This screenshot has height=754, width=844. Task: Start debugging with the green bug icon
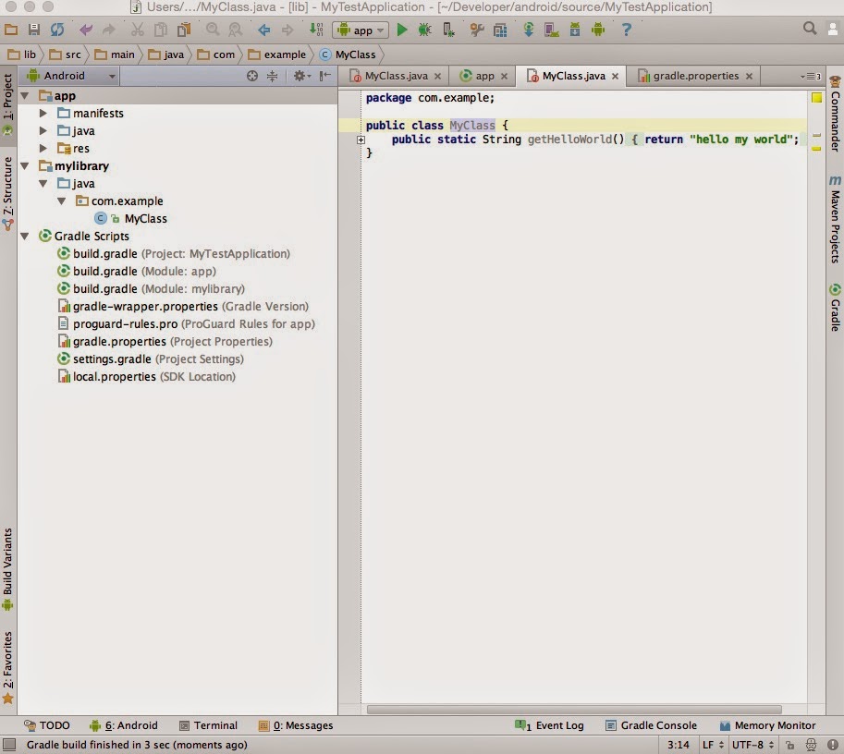[424, 30]
